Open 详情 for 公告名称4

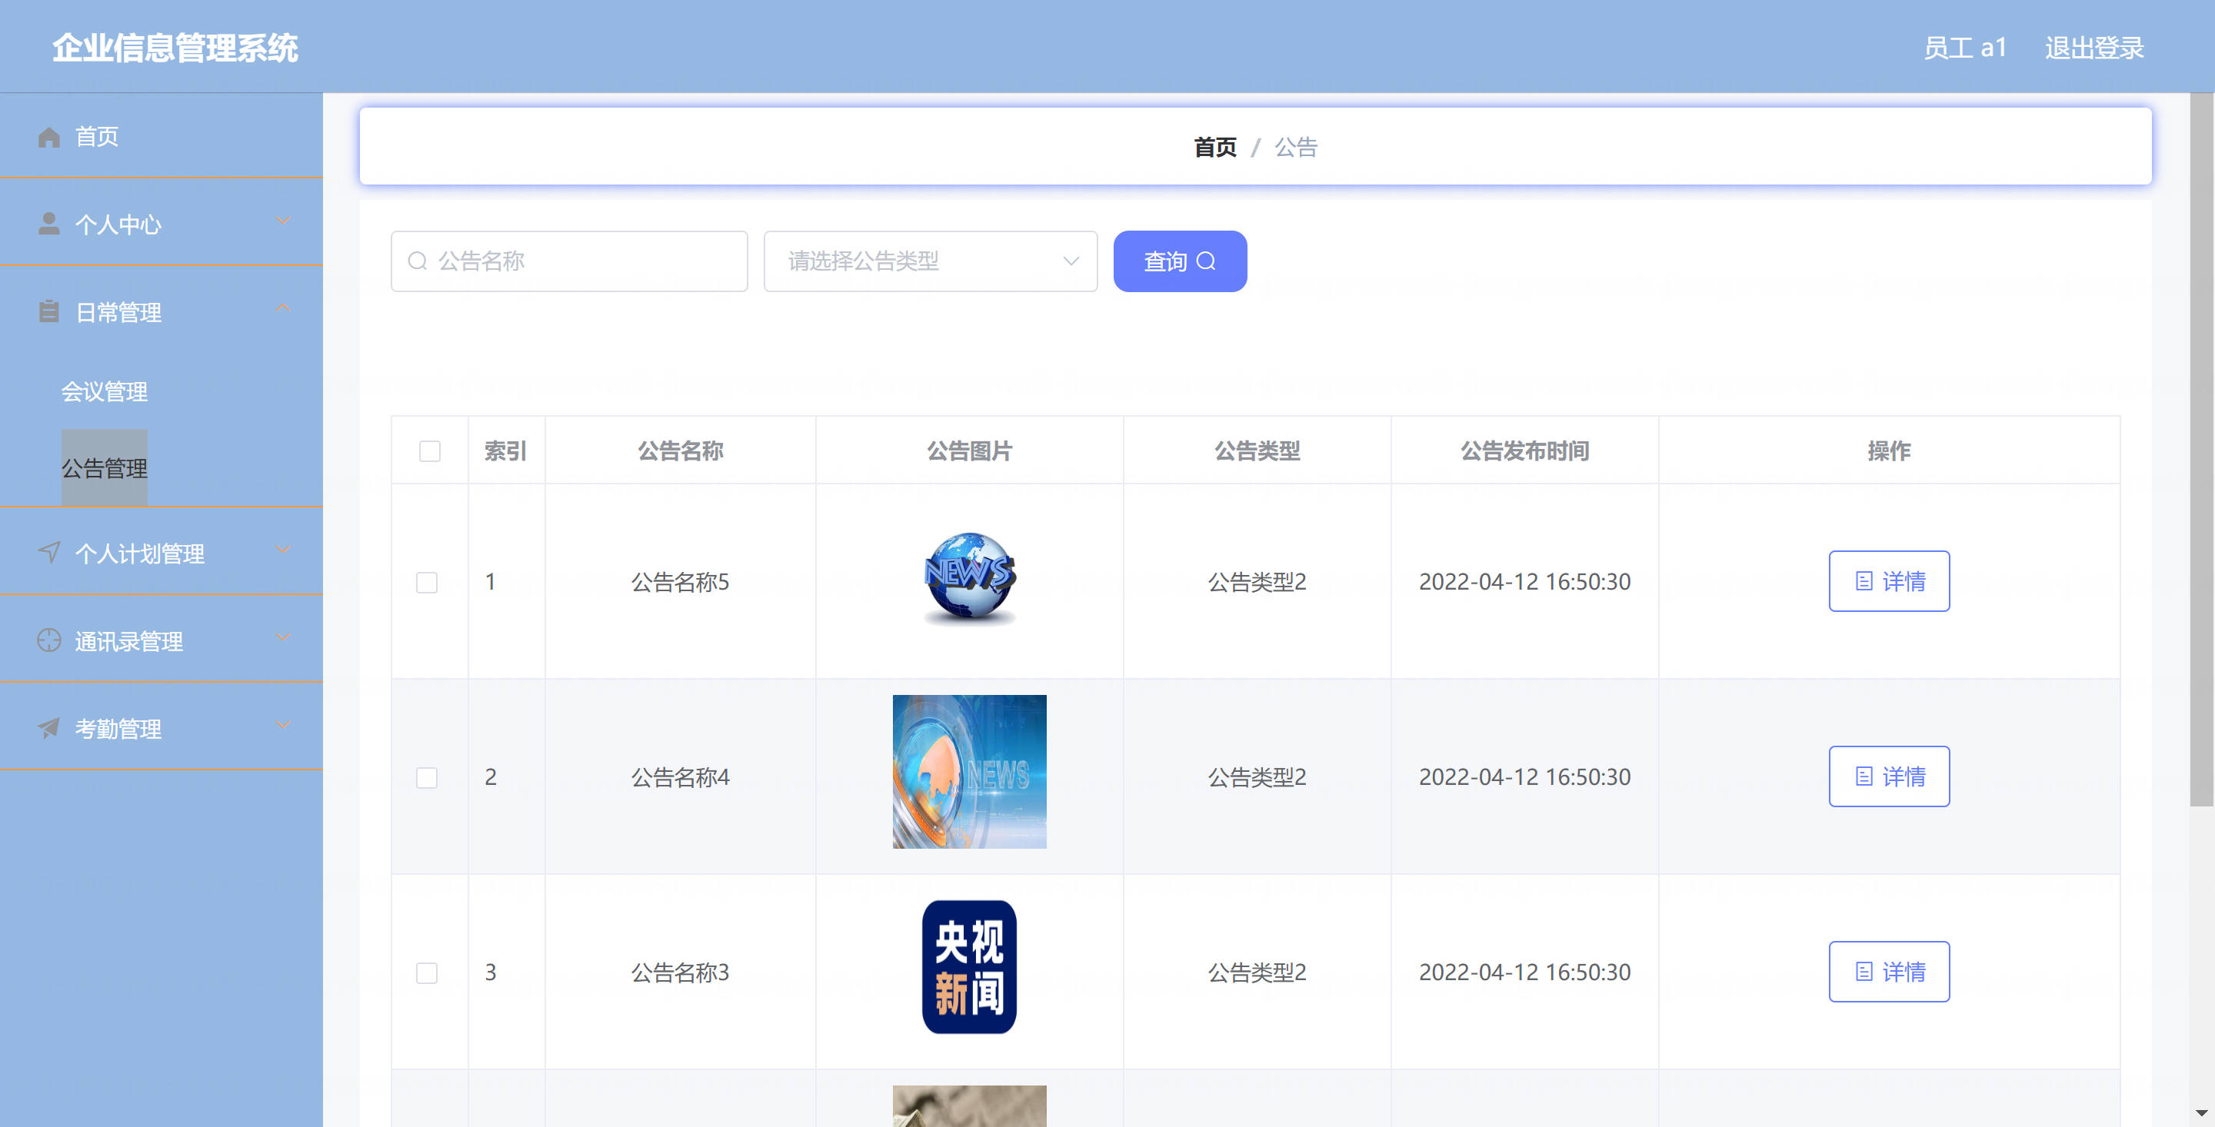point(1889,776)
